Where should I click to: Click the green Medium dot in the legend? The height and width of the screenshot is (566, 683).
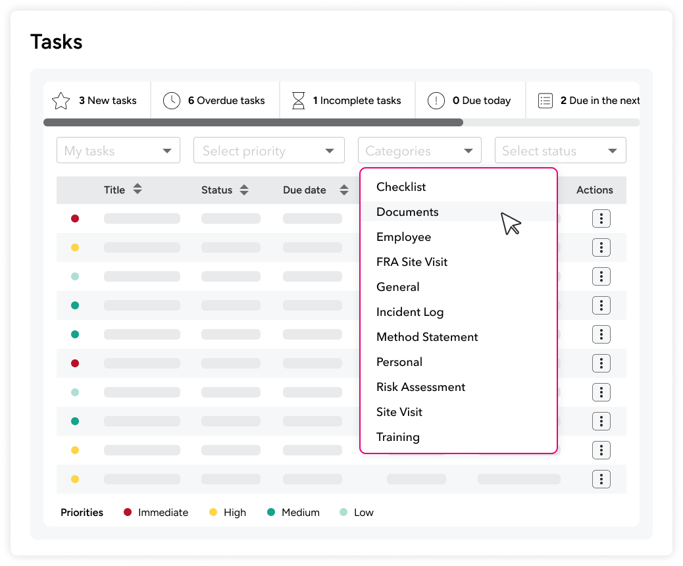coord(271,512)
